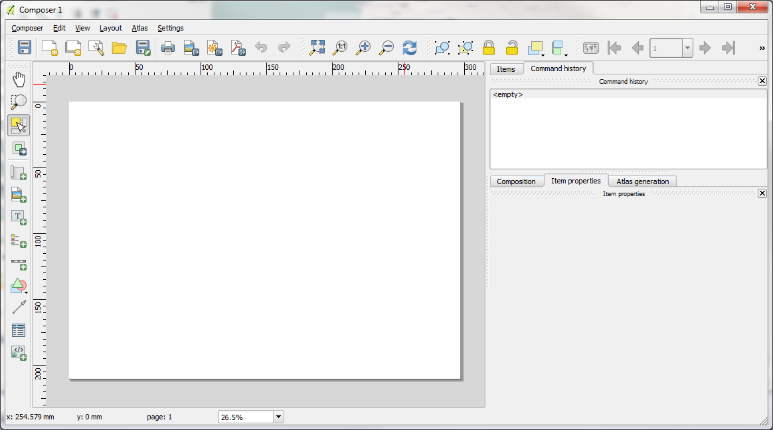Screen dimensions: 773x430
Task: Open the Layout menu
Action: (x=111, y=28)
